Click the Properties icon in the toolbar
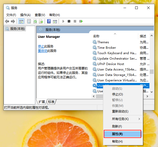Screen dimensions: 158x147 (x=29, y=21)
